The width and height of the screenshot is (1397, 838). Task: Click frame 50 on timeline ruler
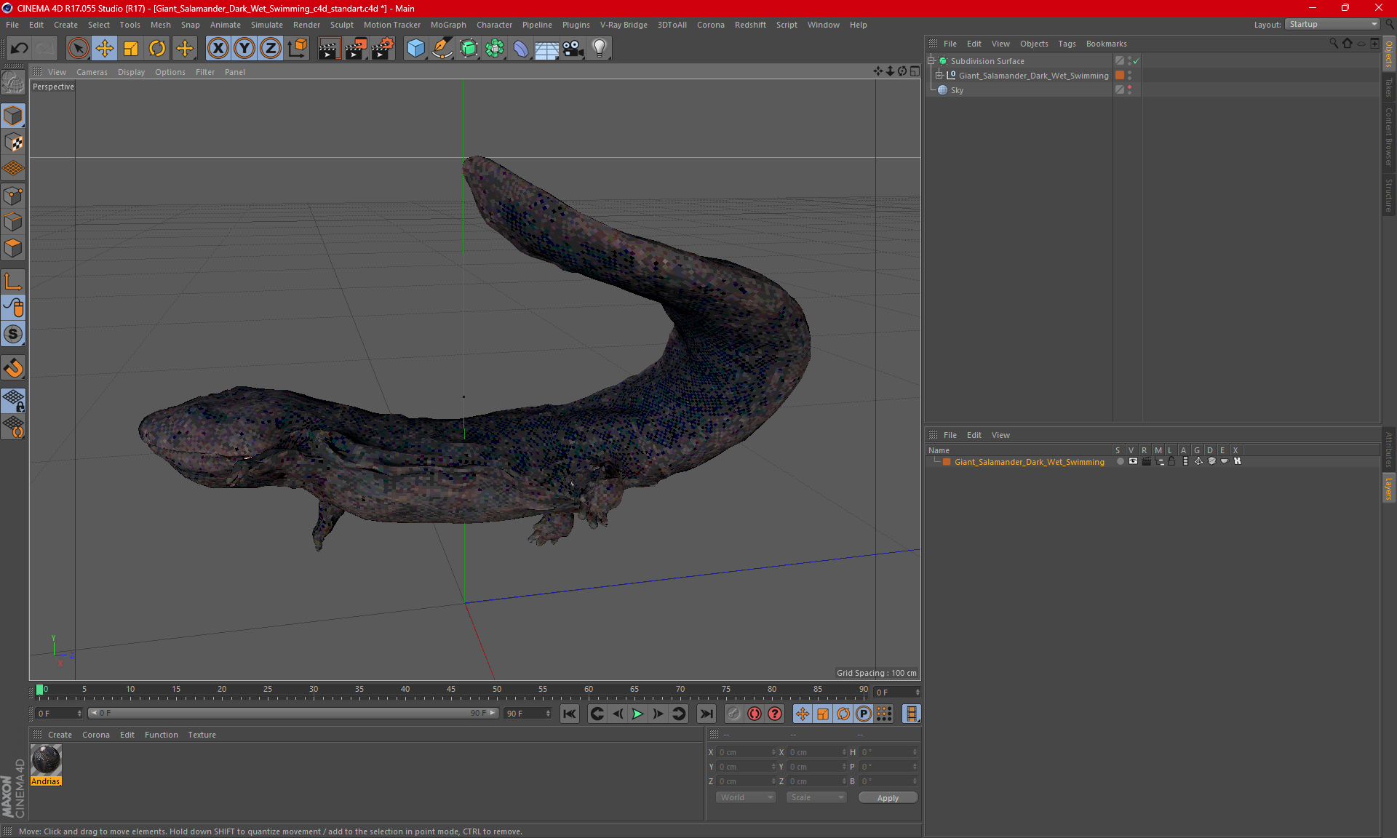point(497,690)
